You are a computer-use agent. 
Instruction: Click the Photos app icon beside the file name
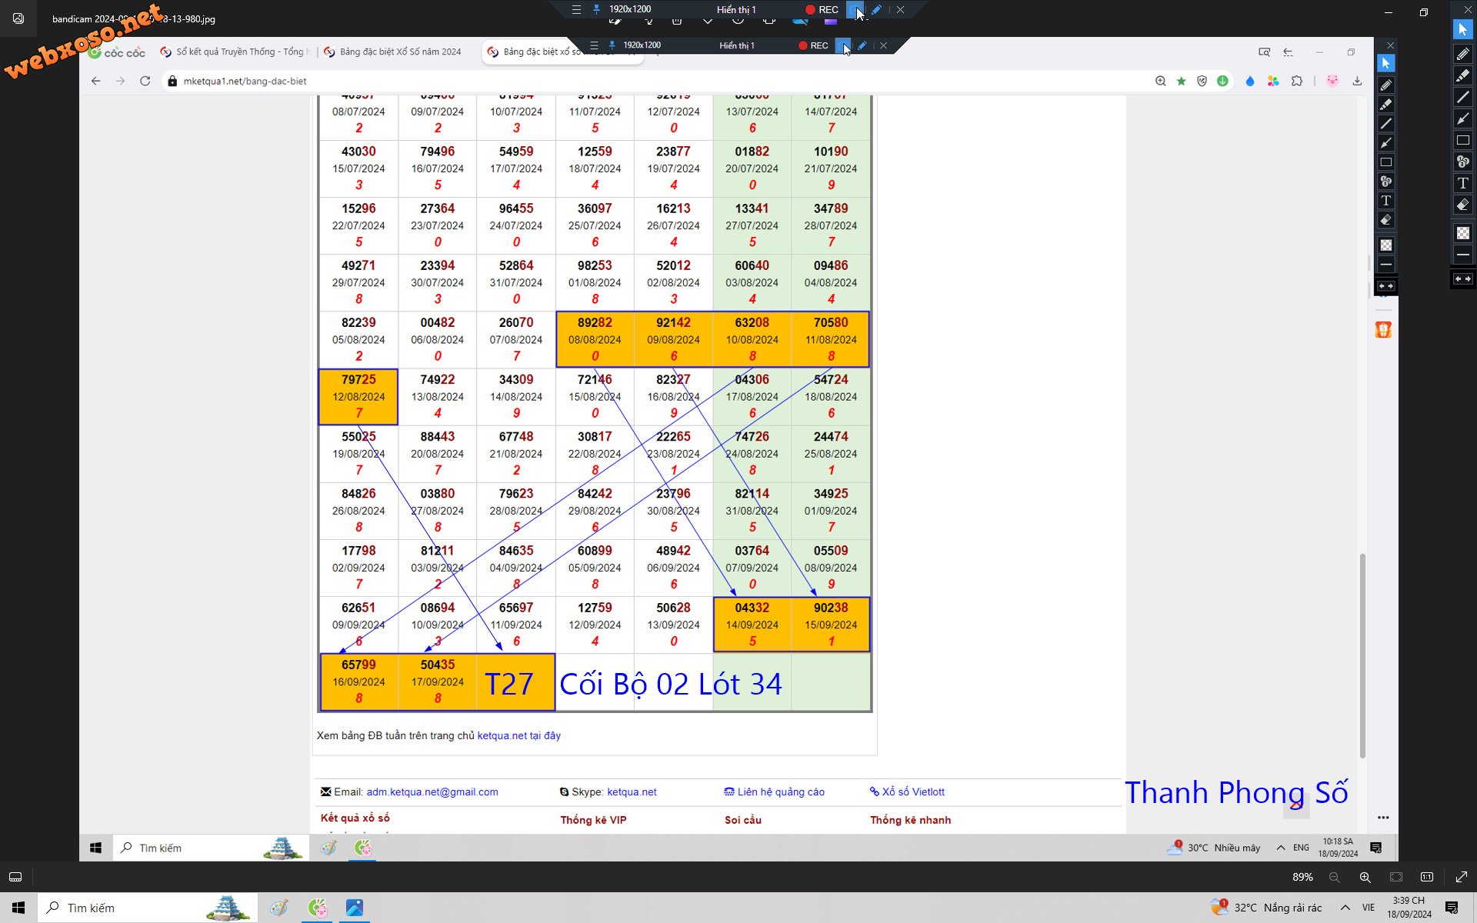pos(18,18)
